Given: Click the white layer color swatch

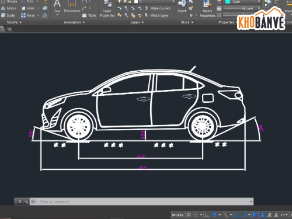Looking at the screenshot, I should click(136, 2).
